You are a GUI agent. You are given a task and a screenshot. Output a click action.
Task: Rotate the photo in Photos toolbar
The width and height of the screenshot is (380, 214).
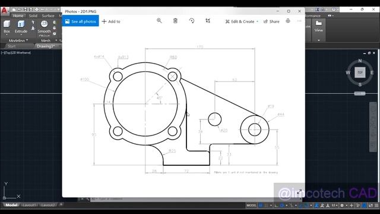[x=192, y=21]
